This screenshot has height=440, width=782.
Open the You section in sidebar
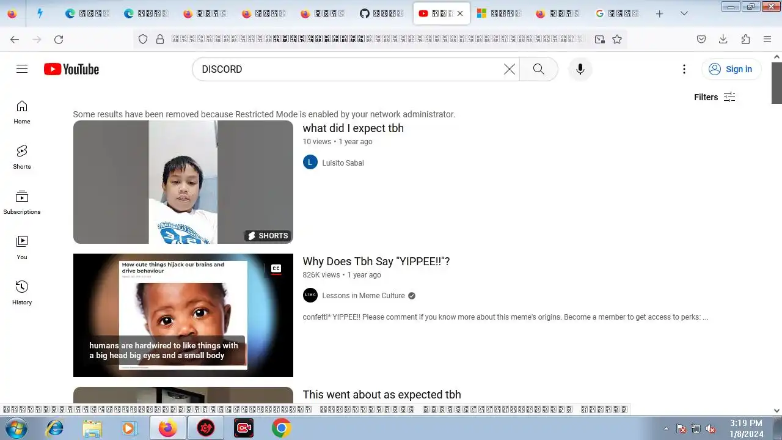click(22, 248)
